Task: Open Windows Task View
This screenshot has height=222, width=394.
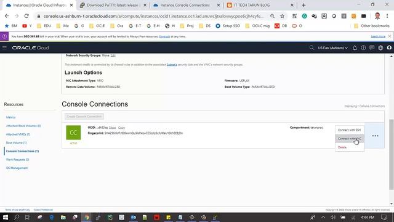Action: pyautogui.click(x=28, y=217)
